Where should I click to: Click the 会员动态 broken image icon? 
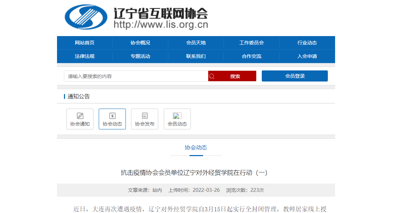pos(177,116)
